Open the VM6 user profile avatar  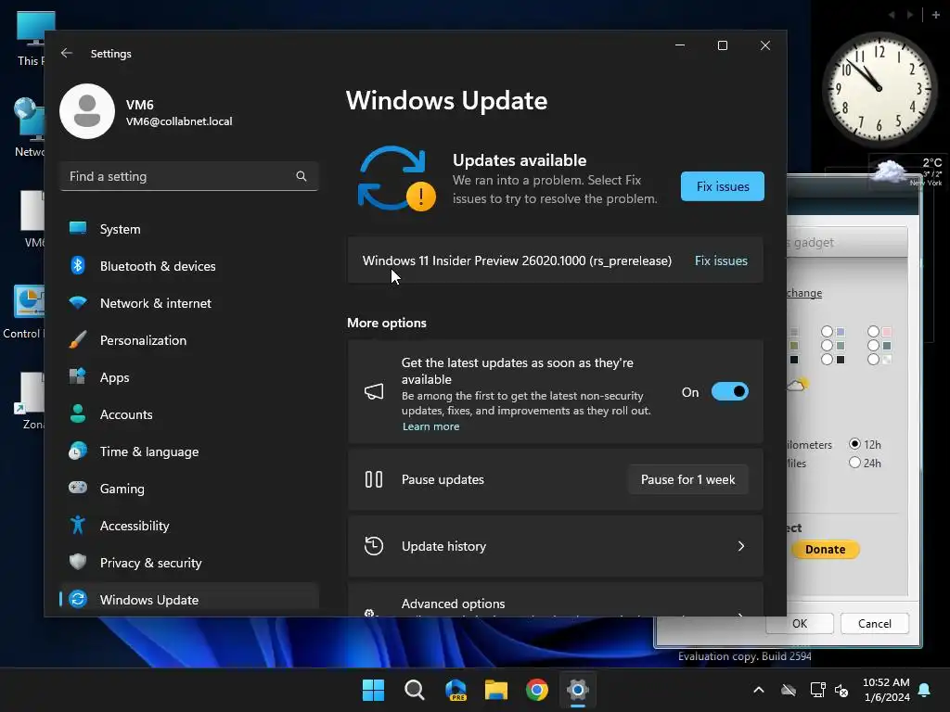[87, 111]
